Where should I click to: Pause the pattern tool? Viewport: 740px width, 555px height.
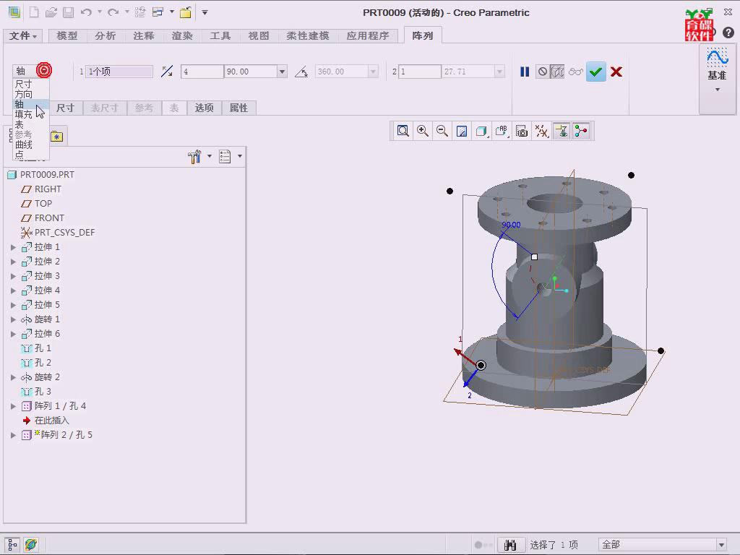[x=525, y=72]
